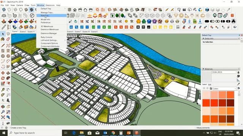Click the house Iso view icon
Screen dimensions: 243x136
(x=75, y=10)
